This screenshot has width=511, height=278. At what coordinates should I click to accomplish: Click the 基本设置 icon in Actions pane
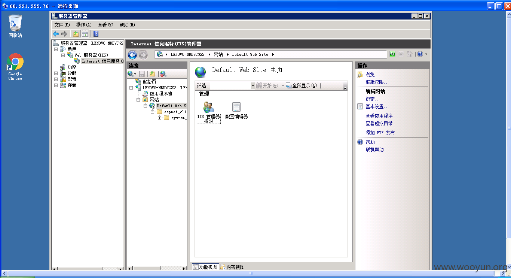click(x=360, y=106)
